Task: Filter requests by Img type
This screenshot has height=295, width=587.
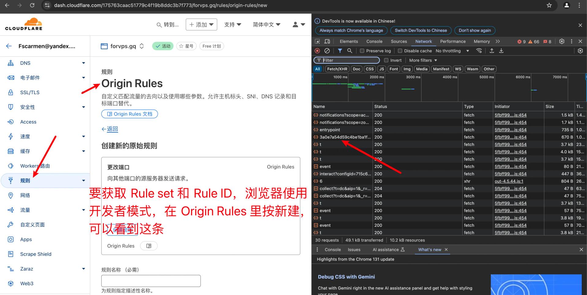Action: tap(407, 69)
